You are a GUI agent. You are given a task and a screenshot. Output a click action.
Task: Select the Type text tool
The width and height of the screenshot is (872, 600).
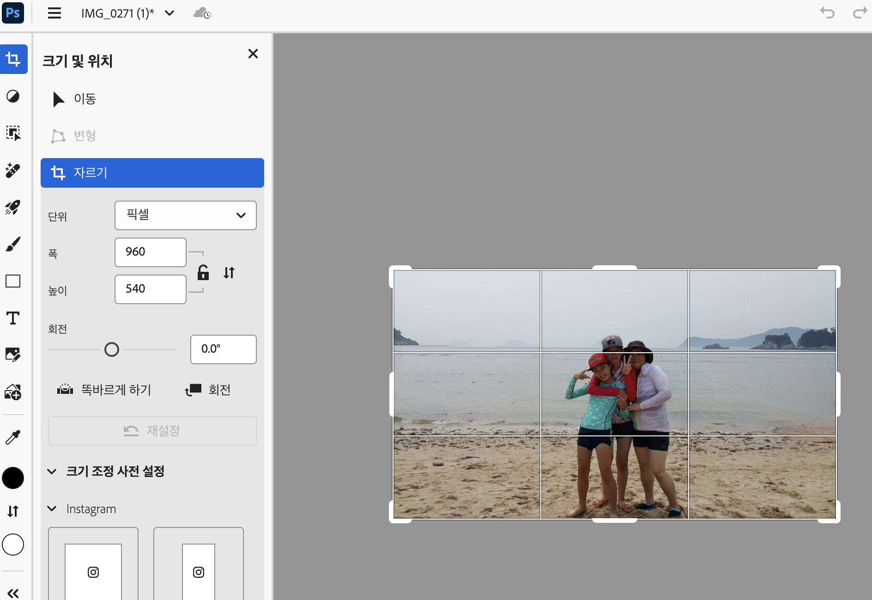pos(13,318)
